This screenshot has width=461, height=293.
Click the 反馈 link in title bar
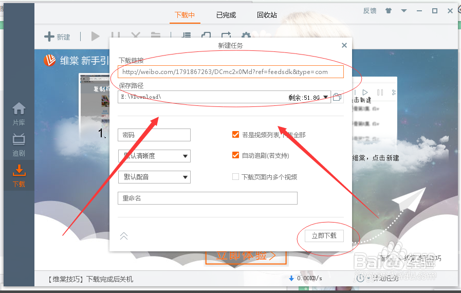(x=370, y=11)
